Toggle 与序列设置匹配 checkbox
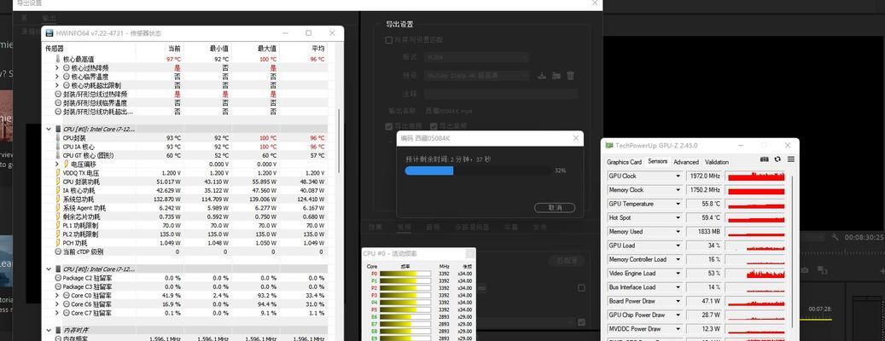 (388, 41)
